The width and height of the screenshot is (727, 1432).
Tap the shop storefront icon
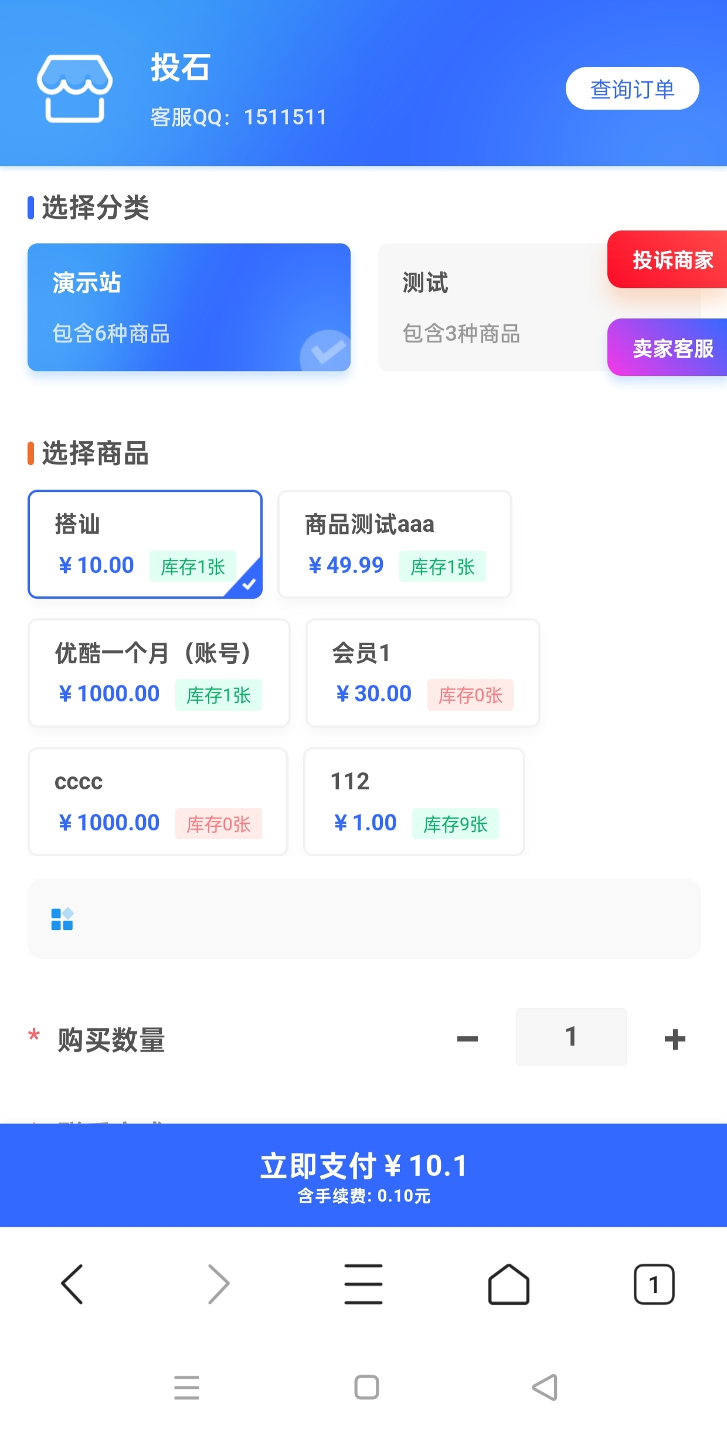click(x=74, y=88)
